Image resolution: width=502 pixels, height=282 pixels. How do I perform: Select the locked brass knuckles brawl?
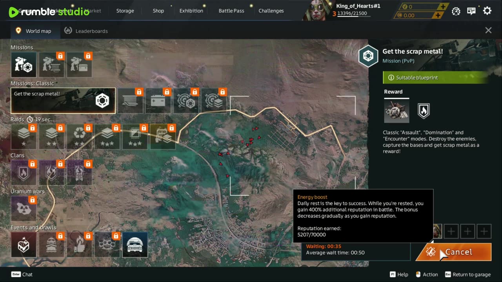pos(107,245)
